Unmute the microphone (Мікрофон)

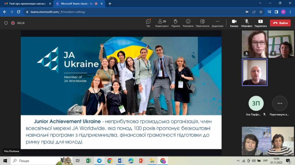click(247, 23)
